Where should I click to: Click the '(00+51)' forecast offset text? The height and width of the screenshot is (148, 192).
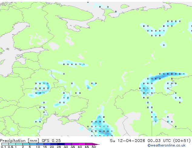click(182, 141)
